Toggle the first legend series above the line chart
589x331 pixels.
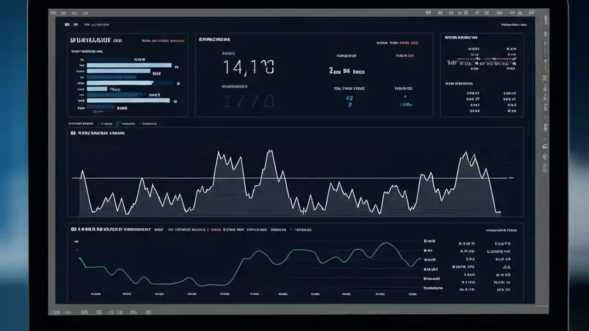click(82, 123)
